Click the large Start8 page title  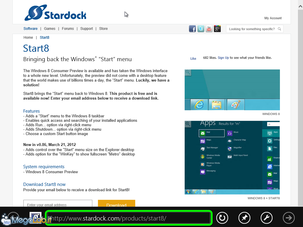pyautogui.click(x=36, y=48)
